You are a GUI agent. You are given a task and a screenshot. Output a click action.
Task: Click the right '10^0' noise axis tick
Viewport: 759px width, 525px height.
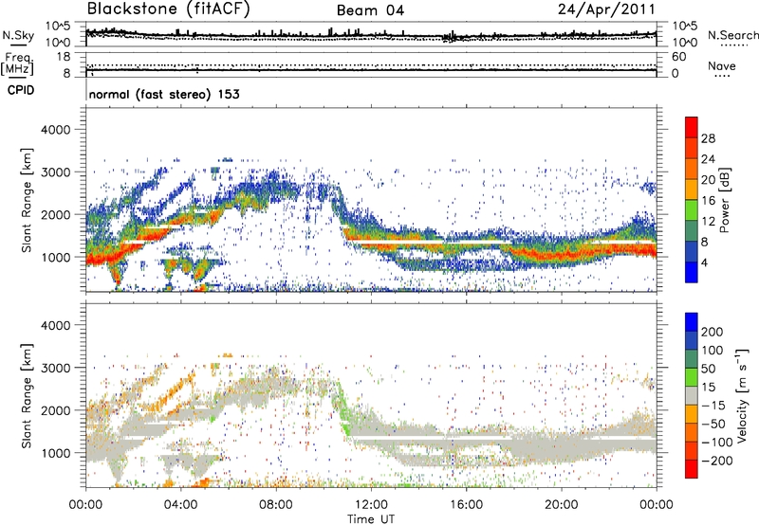click(x=684, y=43)
